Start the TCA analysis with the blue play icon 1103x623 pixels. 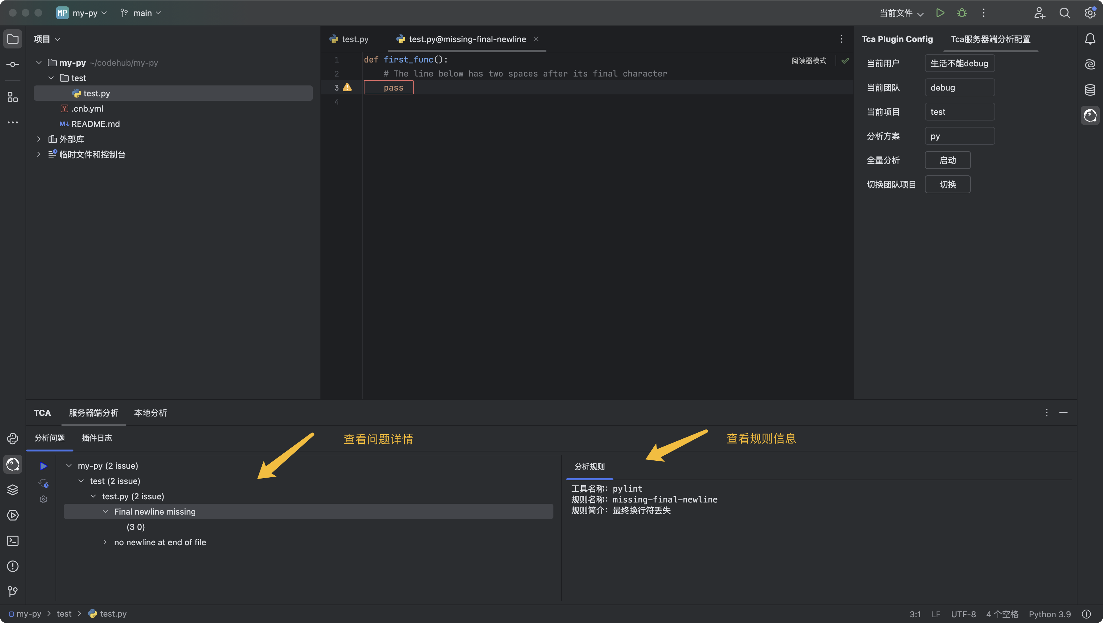43,466
